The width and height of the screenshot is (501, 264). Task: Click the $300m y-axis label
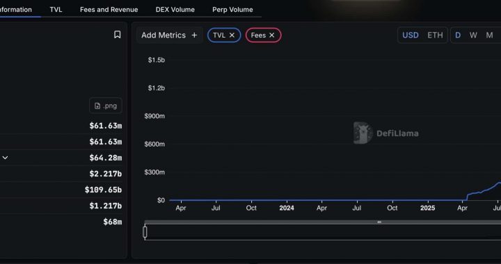[154, 172]
